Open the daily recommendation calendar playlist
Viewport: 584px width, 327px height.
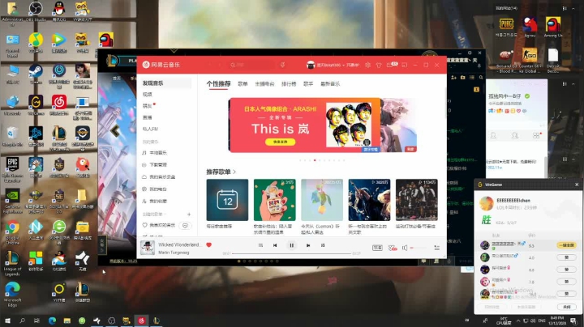227,200
